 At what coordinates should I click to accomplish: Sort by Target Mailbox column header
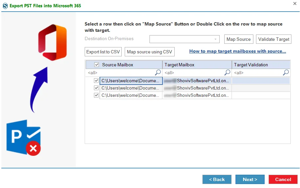[x=197, y=65]
